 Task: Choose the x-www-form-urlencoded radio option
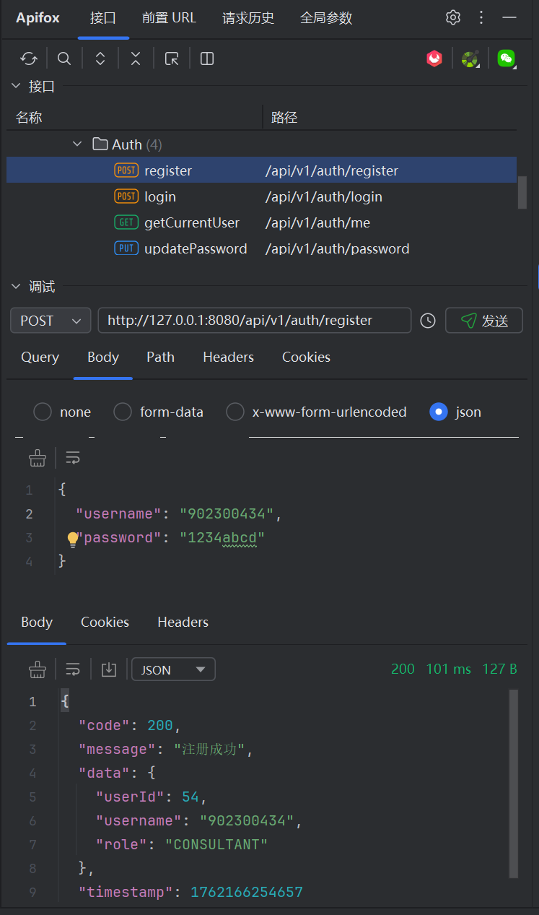point(317,412)
